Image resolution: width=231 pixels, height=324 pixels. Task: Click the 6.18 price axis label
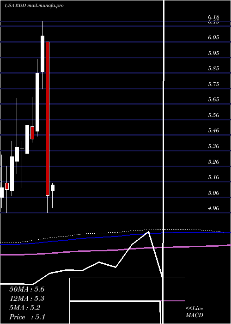click(x=213, y=17)
